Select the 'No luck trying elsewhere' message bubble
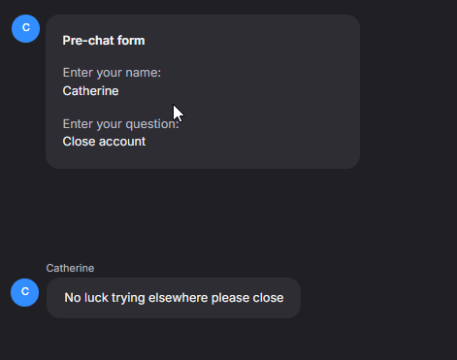The height and width of the screenshot is (360, 457). [x=174, y=298]
